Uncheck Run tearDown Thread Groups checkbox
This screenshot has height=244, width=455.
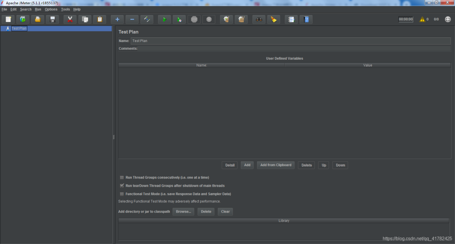(122, 186)
